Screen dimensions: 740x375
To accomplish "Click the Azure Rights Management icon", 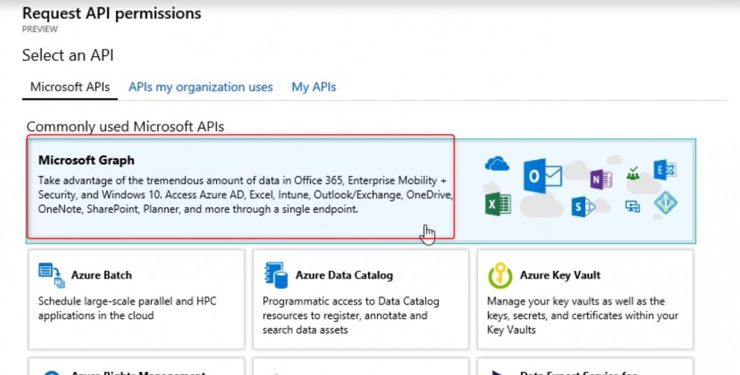I will coord(52,372).
